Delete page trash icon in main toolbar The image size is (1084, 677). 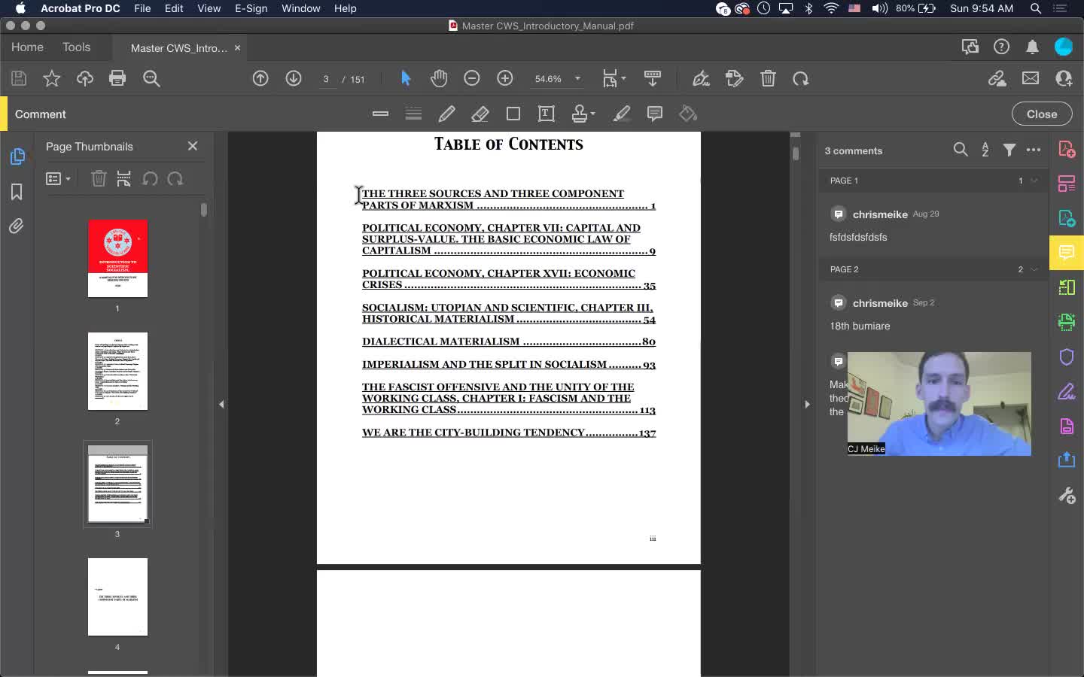click(768, 78)
